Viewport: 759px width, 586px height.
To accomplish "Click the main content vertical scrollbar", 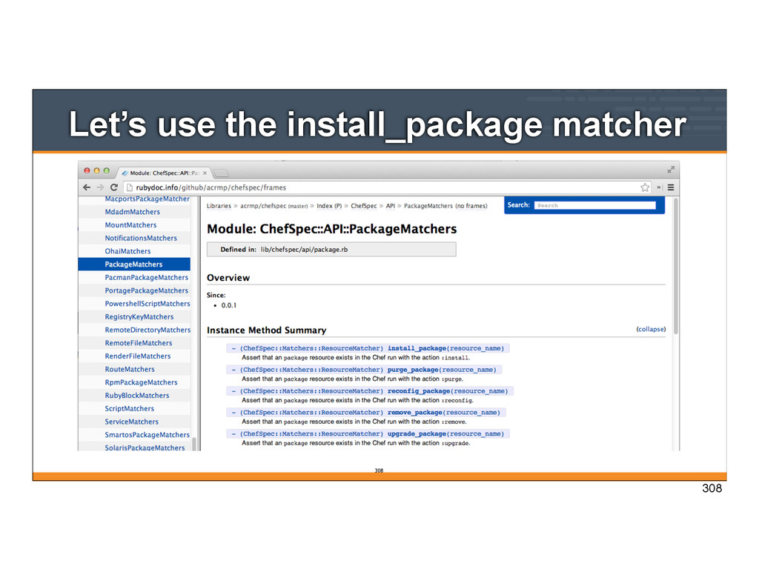I will point(675,266).
